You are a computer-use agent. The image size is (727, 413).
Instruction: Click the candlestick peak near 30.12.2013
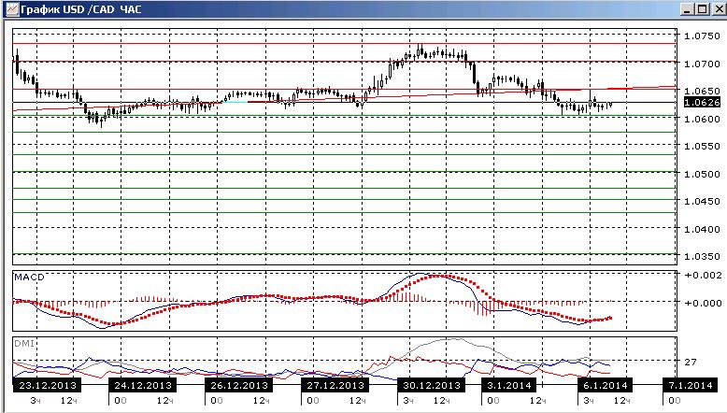421,51
